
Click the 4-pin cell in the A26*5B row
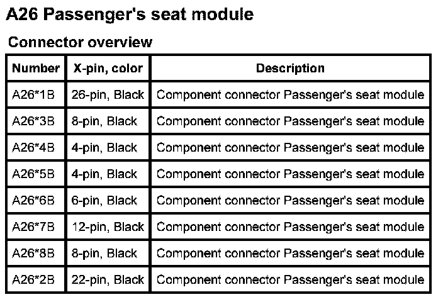click(x=104, y=174)
